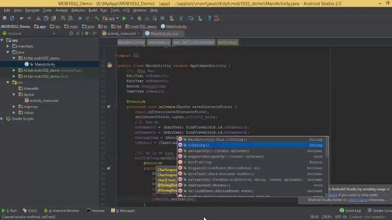Click the Undo arrow icon
This screenshot has height=220, width=392.
pyautogui.click(x=21, y=18)
